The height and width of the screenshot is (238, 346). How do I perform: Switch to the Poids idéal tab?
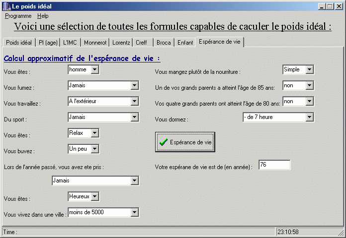click(19, 43)
